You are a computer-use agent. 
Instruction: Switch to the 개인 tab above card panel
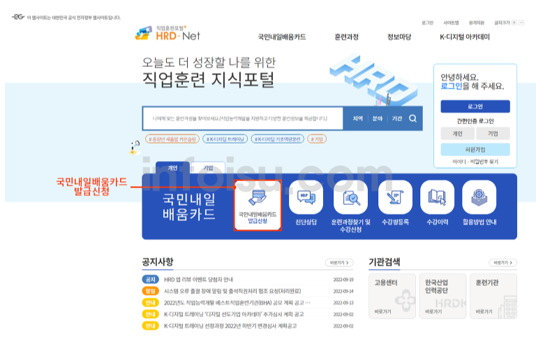pos(172,167)
